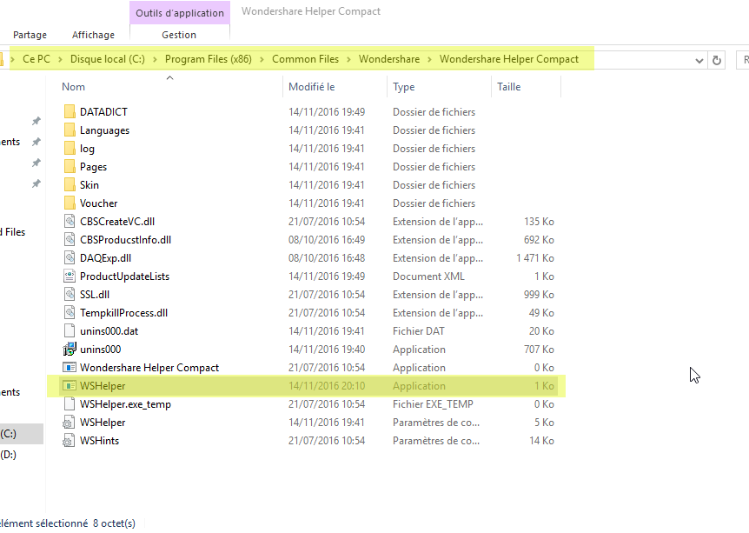This screenshot has width=749, height=533.
Task: Expand the chevron after Wondershare breadcrumb
Action: pos(429,59)
